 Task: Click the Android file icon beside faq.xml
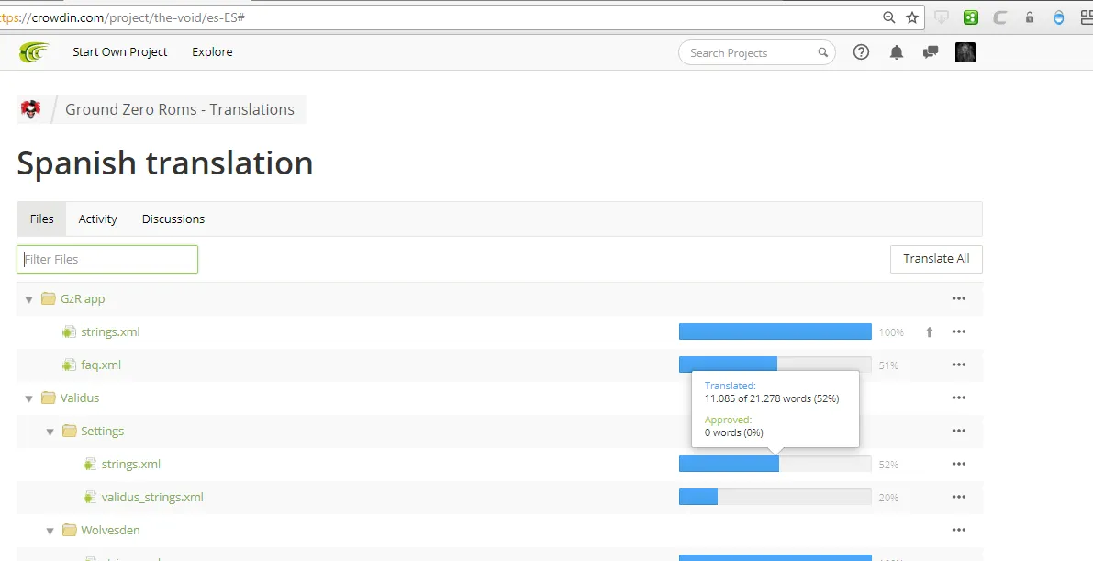click(69, 365)
